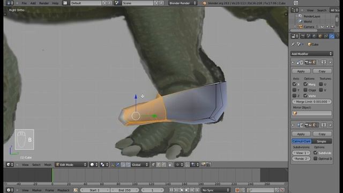343x193 pixels.
Task: Enable the Mirror Y axis checkbox
Action: 294,90
